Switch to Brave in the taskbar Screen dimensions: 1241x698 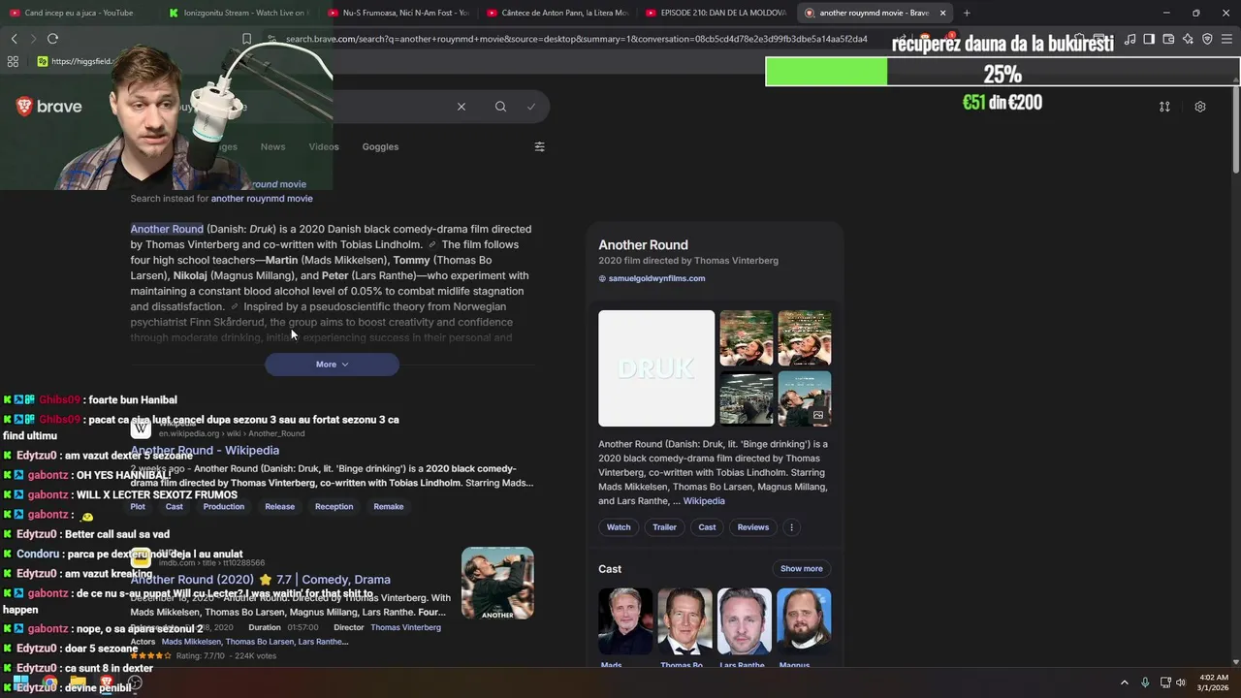[x=107, y=682]
